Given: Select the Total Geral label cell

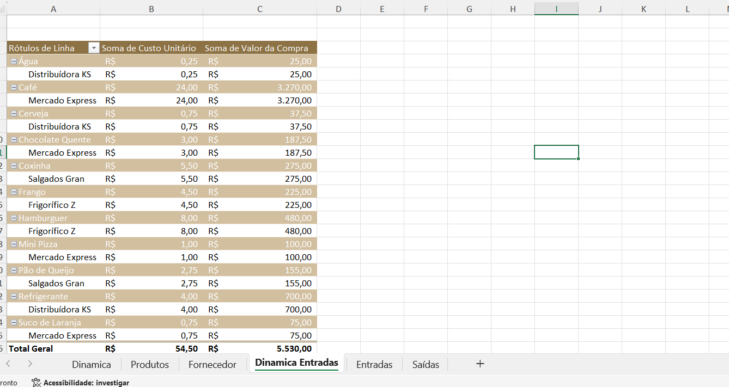Looking at the screenshot, I should pos(53,348).
